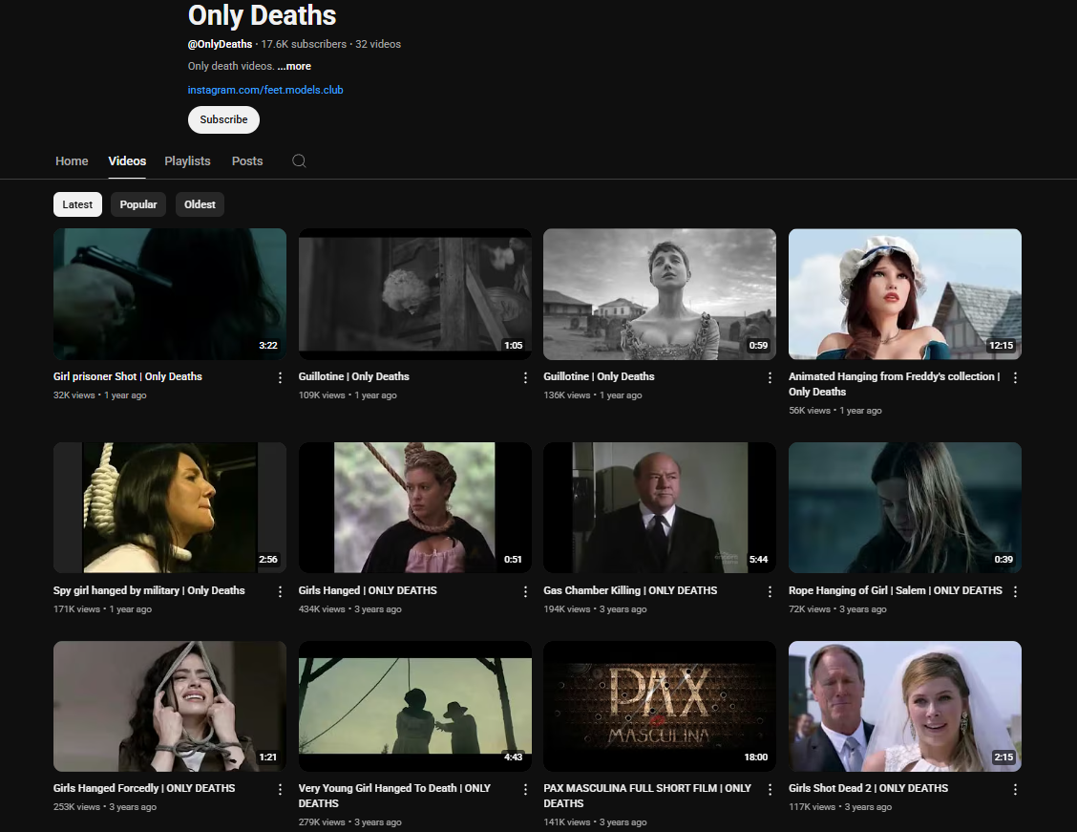
Task: Play the 12:15 animated video thumbnail
Action: coord(904,294)
